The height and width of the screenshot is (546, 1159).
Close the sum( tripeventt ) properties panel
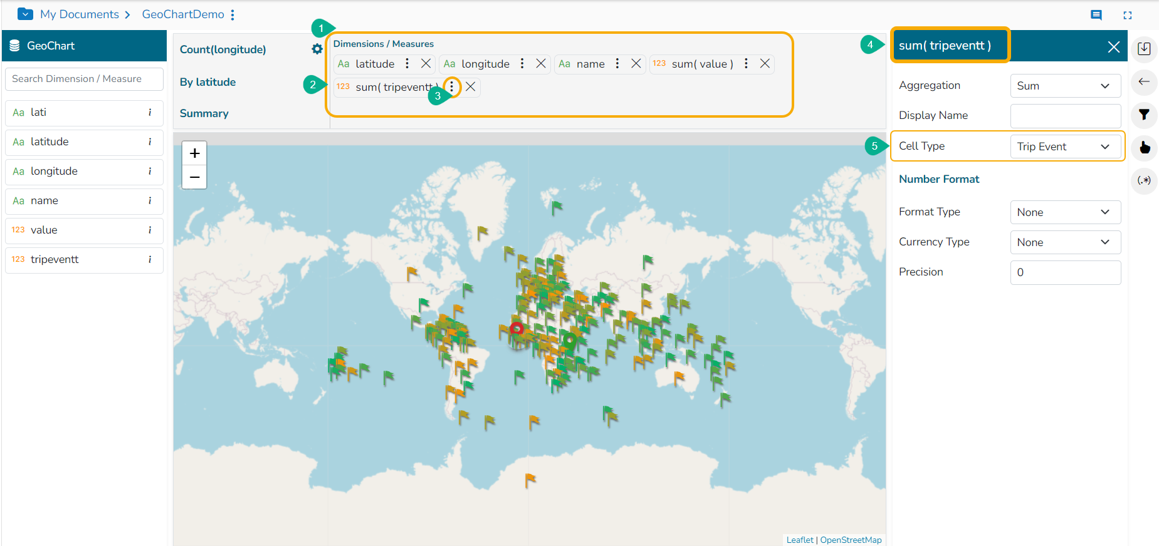point(1113,47)
